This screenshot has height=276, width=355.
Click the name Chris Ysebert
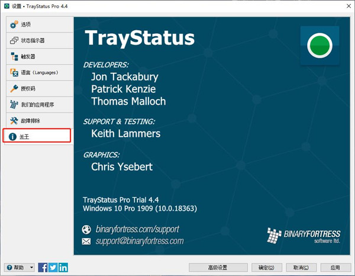pyautogui.click(x=122, y=167)
